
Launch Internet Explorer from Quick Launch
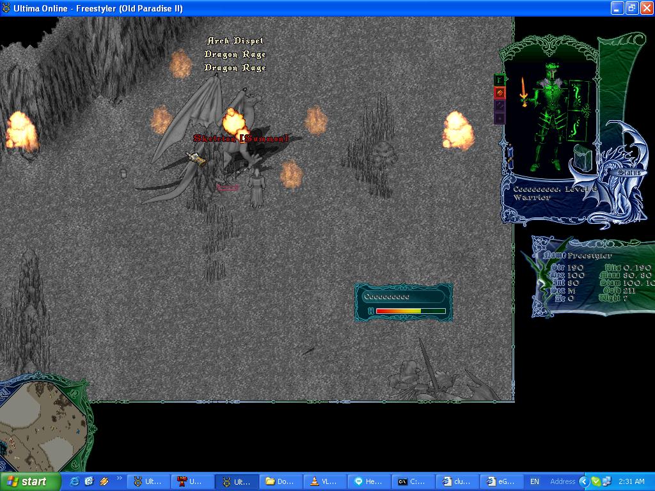pos(74,481)
